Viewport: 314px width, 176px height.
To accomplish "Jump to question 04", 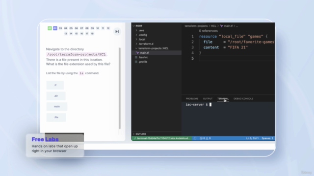I will [x=66, y=28].
